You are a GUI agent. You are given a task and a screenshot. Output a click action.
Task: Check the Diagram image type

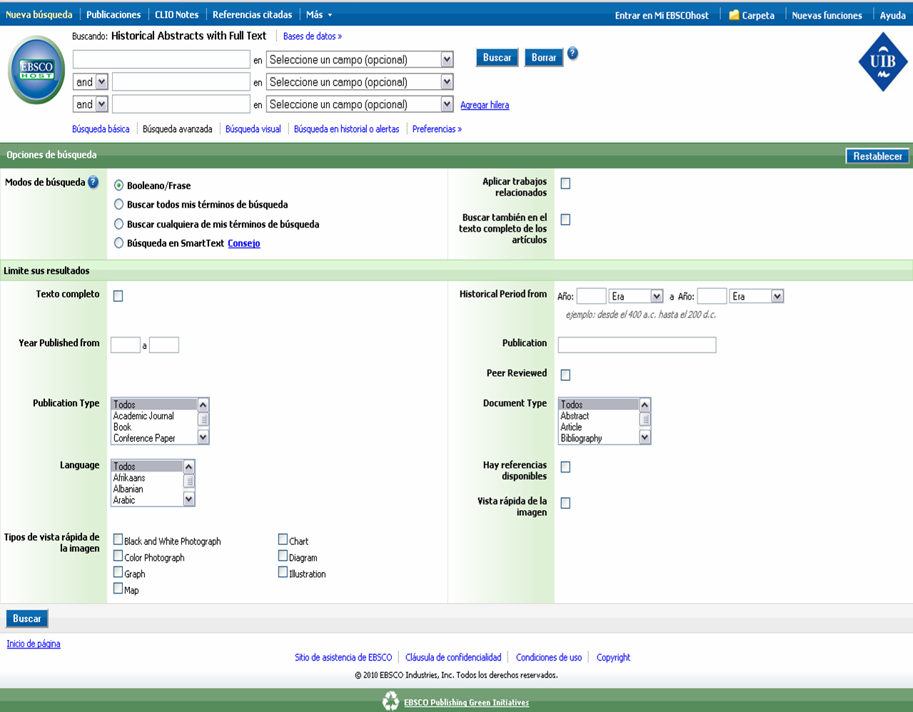tap(283, 556)
